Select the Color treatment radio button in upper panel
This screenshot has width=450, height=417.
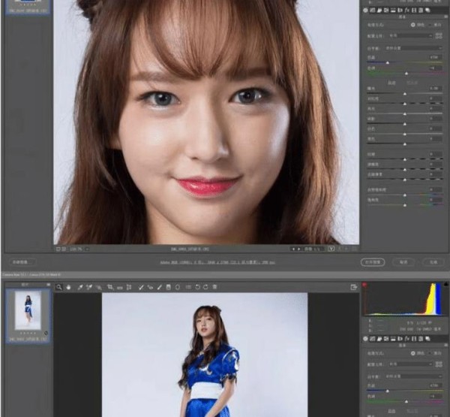click(x=411, y=23)
